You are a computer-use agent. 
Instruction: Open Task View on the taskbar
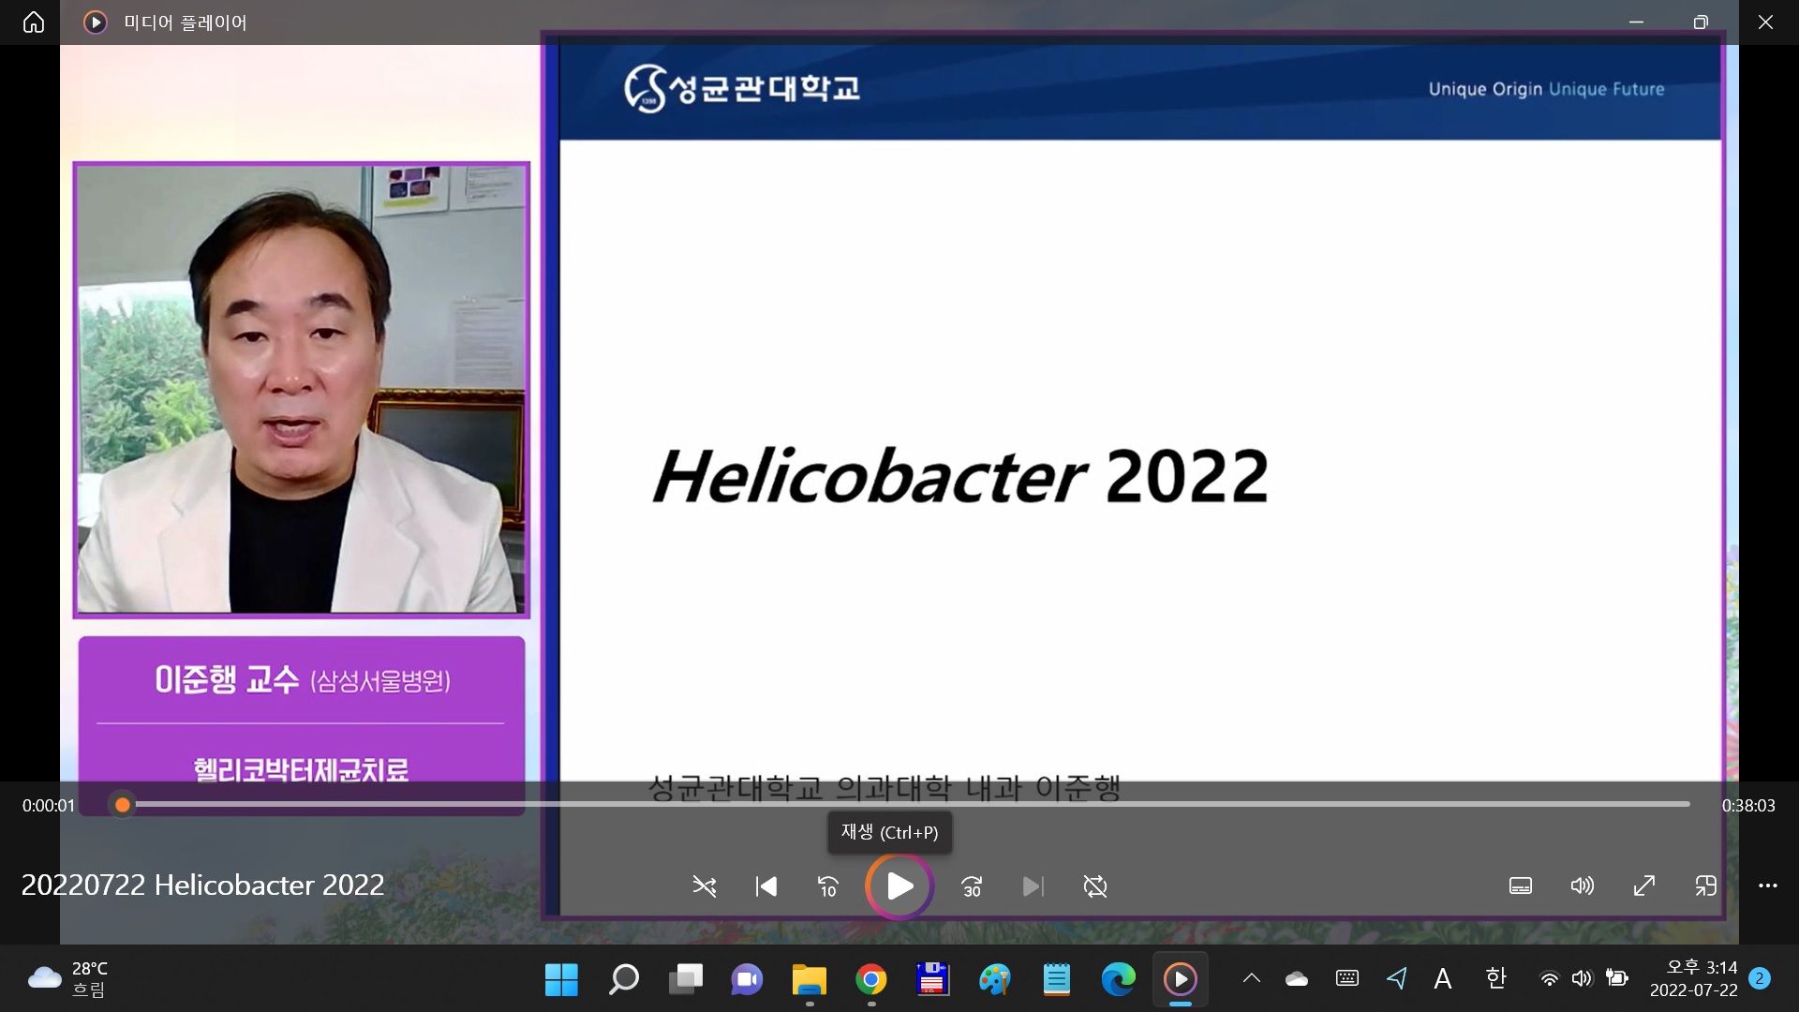(686, 979)
